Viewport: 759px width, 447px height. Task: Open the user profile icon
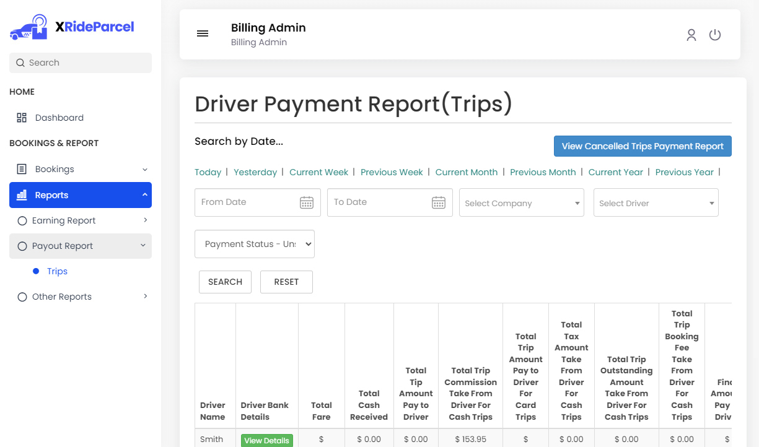(691, 35)
